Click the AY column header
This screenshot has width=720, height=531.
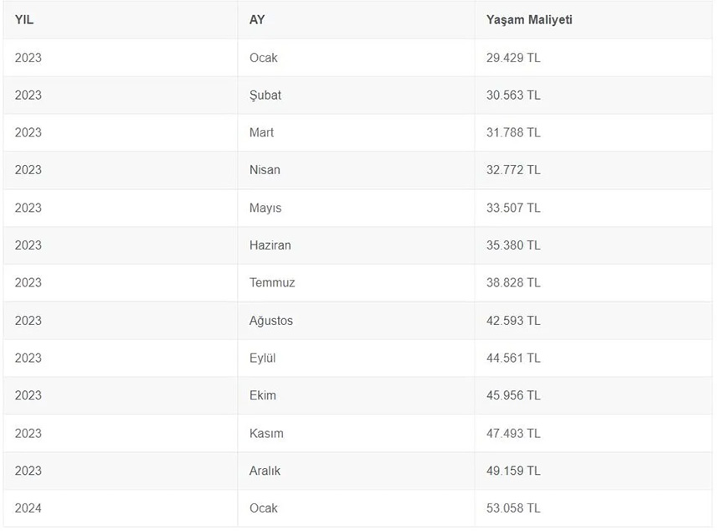coord(257,19)
